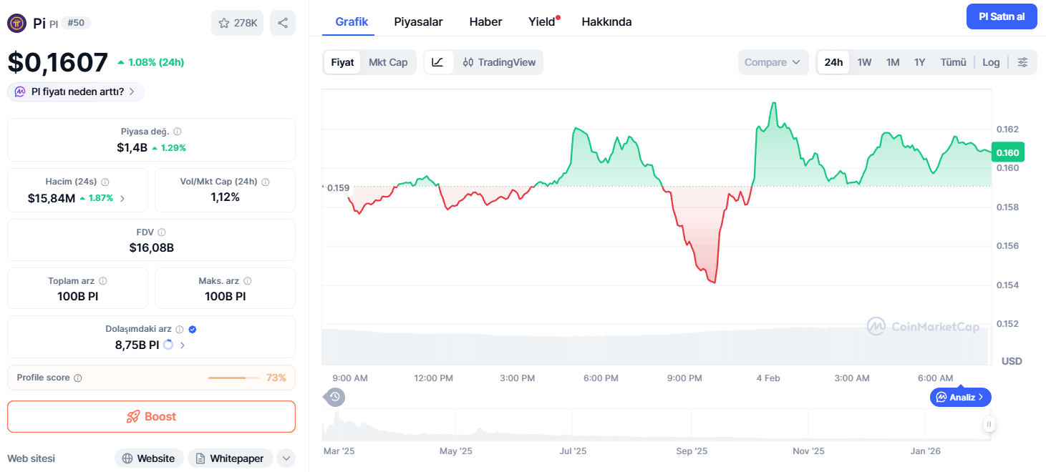Expand more links arrow beside Whitepaper

point(286,458)
